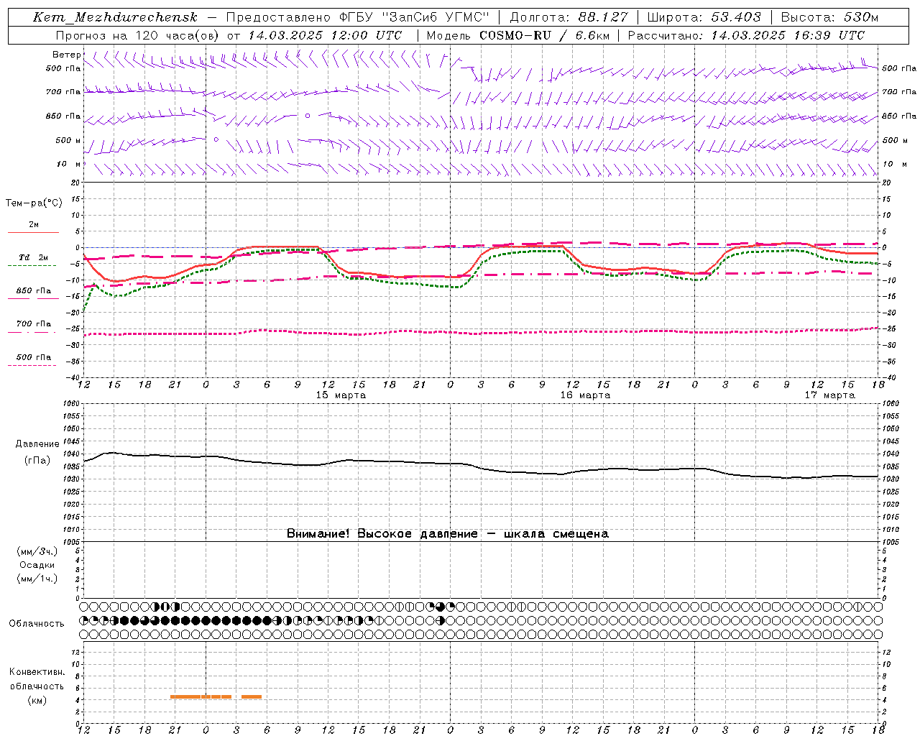Click the 'Конвективн.' convective cloud label

(x=37, y=672)
